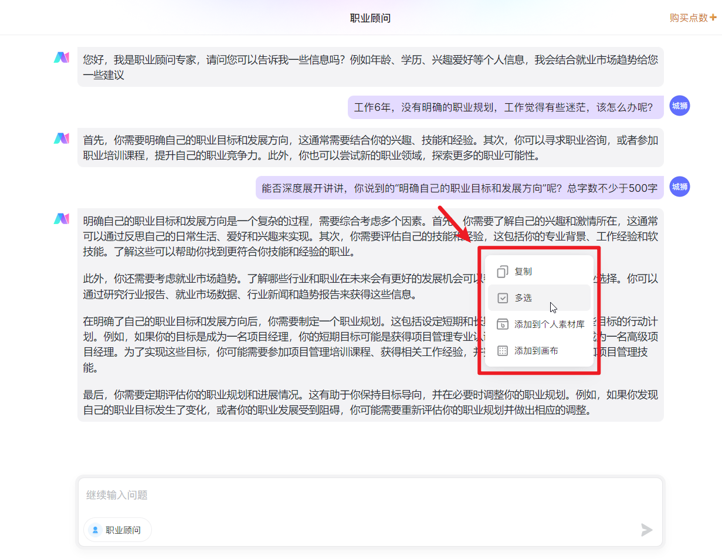Select the 多选 multi-select checkbox icon
The width and height of the screenshot is (722, 559).
(502, 298)
